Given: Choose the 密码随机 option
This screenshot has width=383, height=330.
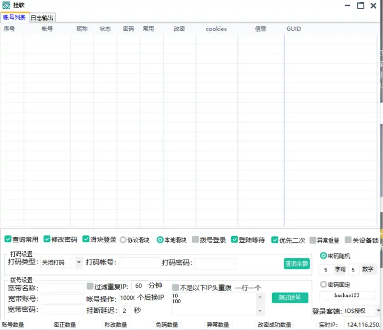Looking at the screenshot, I should pyautogui.click(x=324, y=255).
